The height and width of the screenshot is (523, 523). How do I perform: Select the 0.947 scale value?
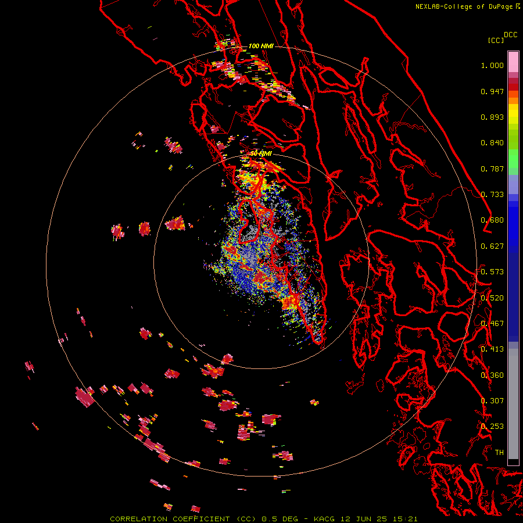[492, 91]
